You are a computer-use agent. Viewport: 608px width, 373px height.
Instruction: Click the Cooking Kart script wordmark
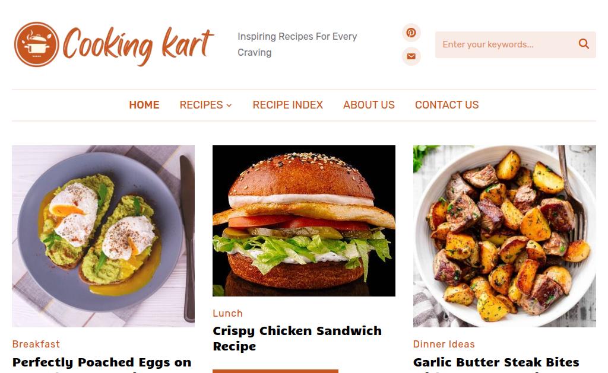tap(138, 46)
